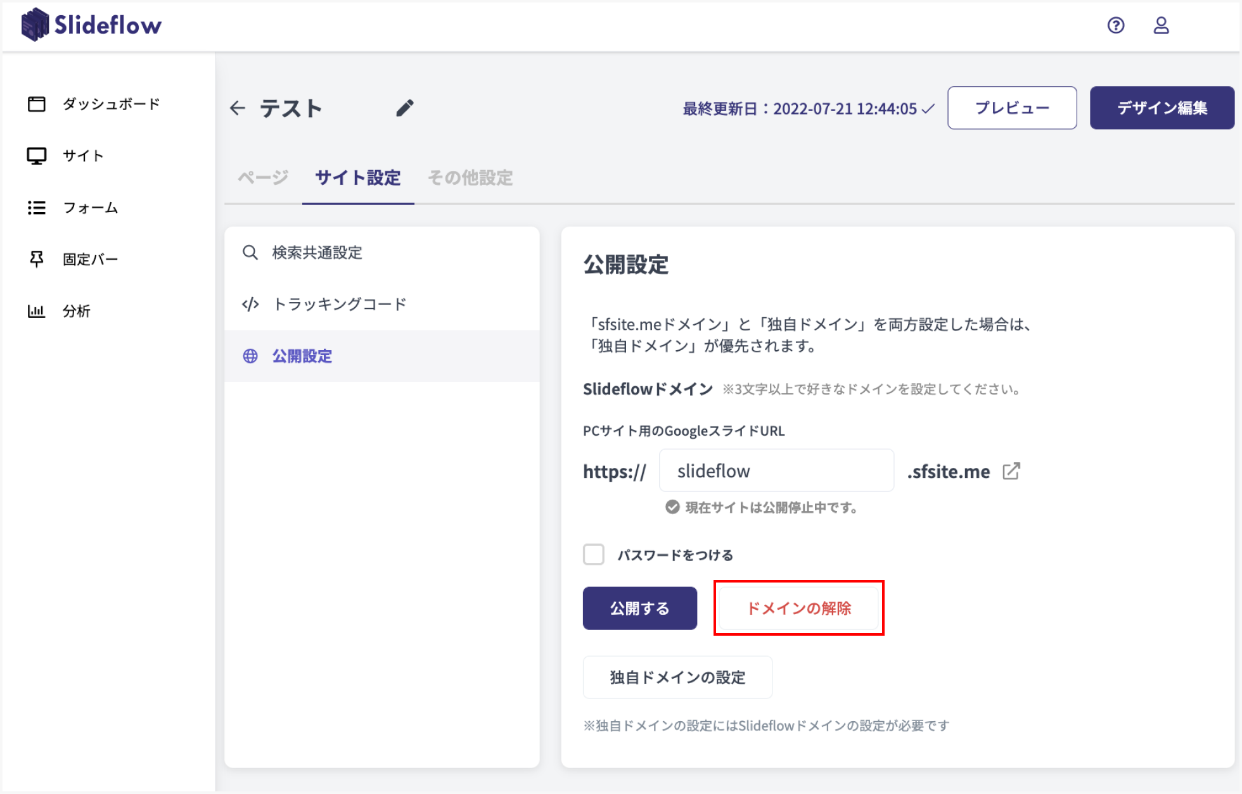Open help via question mark icon
Screen dimensions: 1242x794
tap(1116, 25)
